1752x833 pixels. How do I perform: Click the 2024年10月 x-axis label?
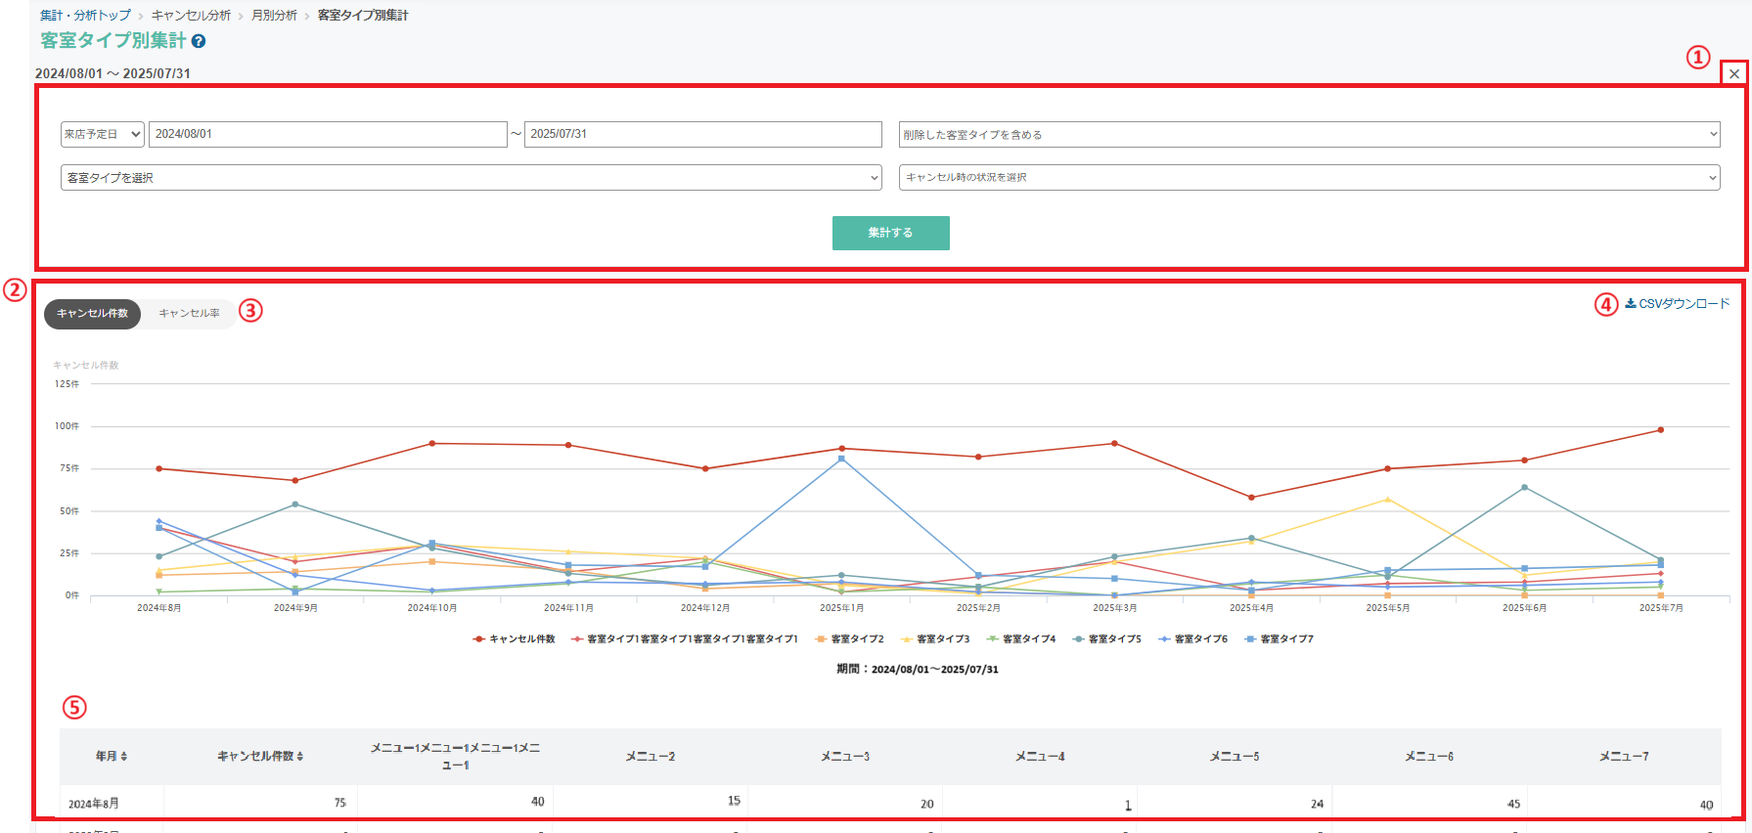pos(432,608)
